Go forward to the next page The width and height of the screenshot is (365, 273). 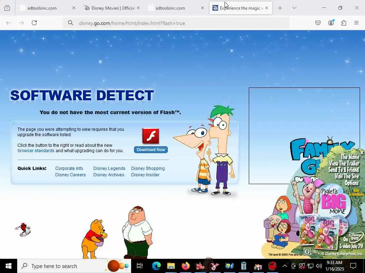(21, 23)
